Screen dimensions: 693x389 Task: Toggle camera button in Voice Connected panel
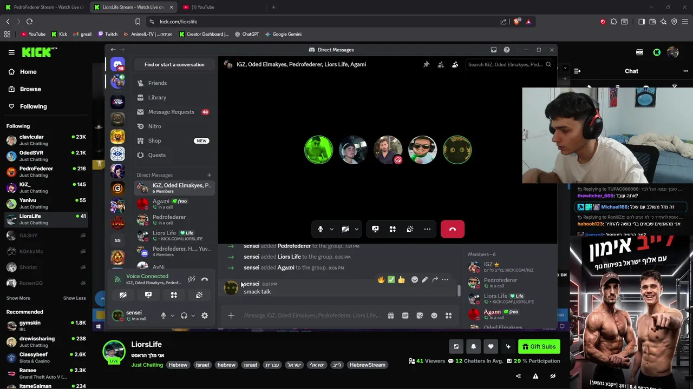click(x=123, y=295)
